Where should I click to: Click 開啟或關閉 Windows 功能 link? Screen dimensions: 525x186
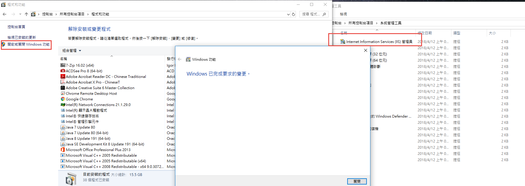click(28, 44)
